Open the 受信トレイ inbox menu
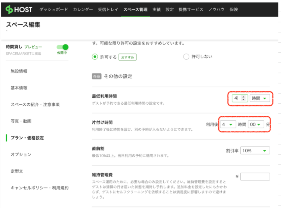This screenshot has width=287, height=208. click(x=108, y=9)
